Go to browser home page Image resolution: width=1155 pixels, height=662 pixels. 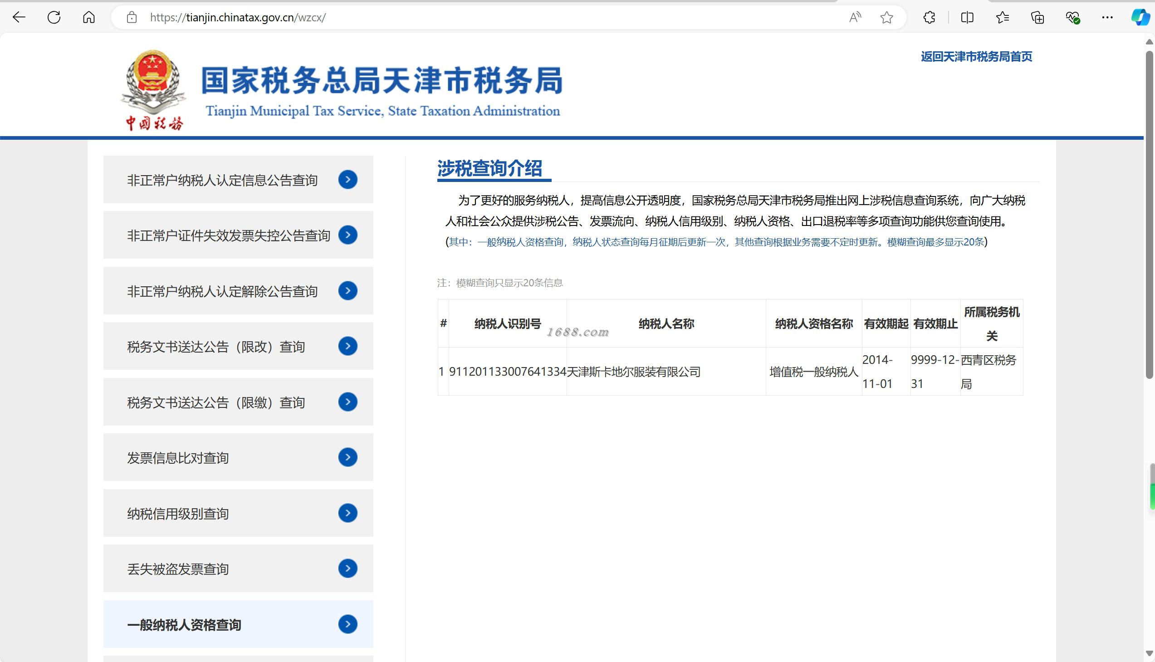click(89, 17)
